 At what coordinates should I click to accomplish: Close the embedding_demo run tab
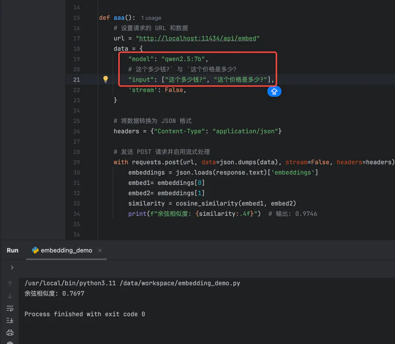(x=100, y=251)
